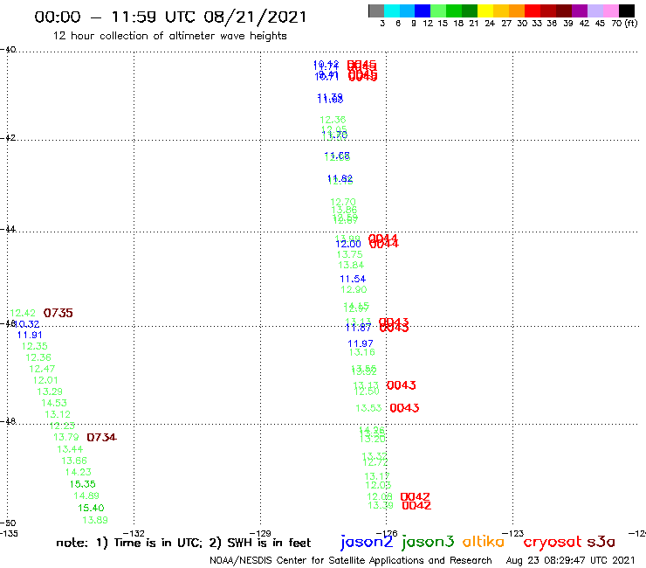Click the time stamp 0735
Viewport: 646px width, 568px height.
[x=58, y=313]
